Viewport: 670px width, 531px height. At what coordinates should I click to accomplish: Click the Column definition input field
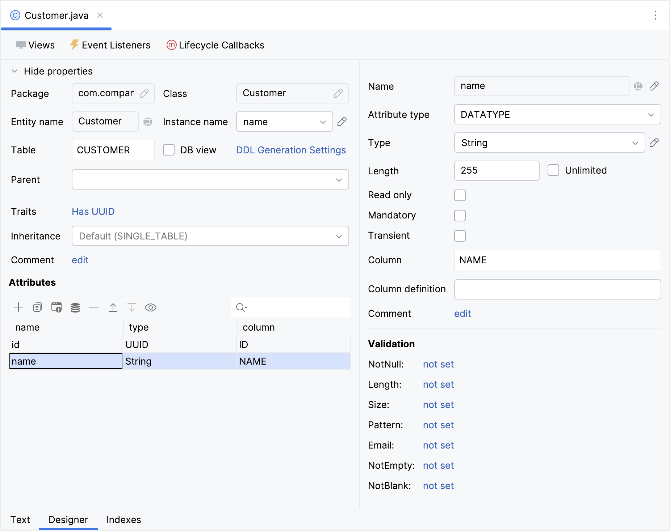pyautogui.click(x=557, y=289)
